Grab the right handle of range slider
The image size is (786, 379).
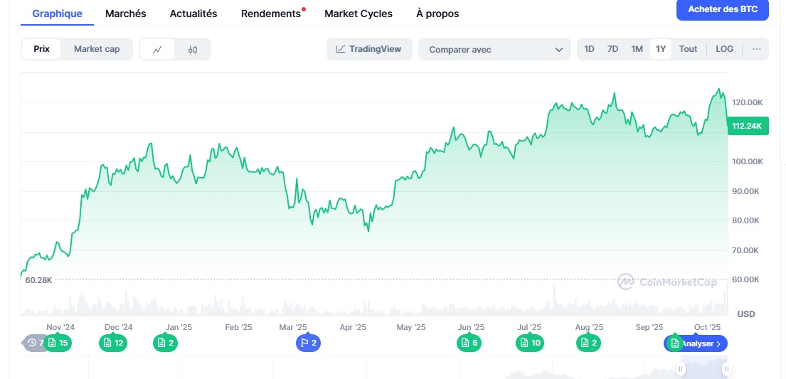point(726,369)
